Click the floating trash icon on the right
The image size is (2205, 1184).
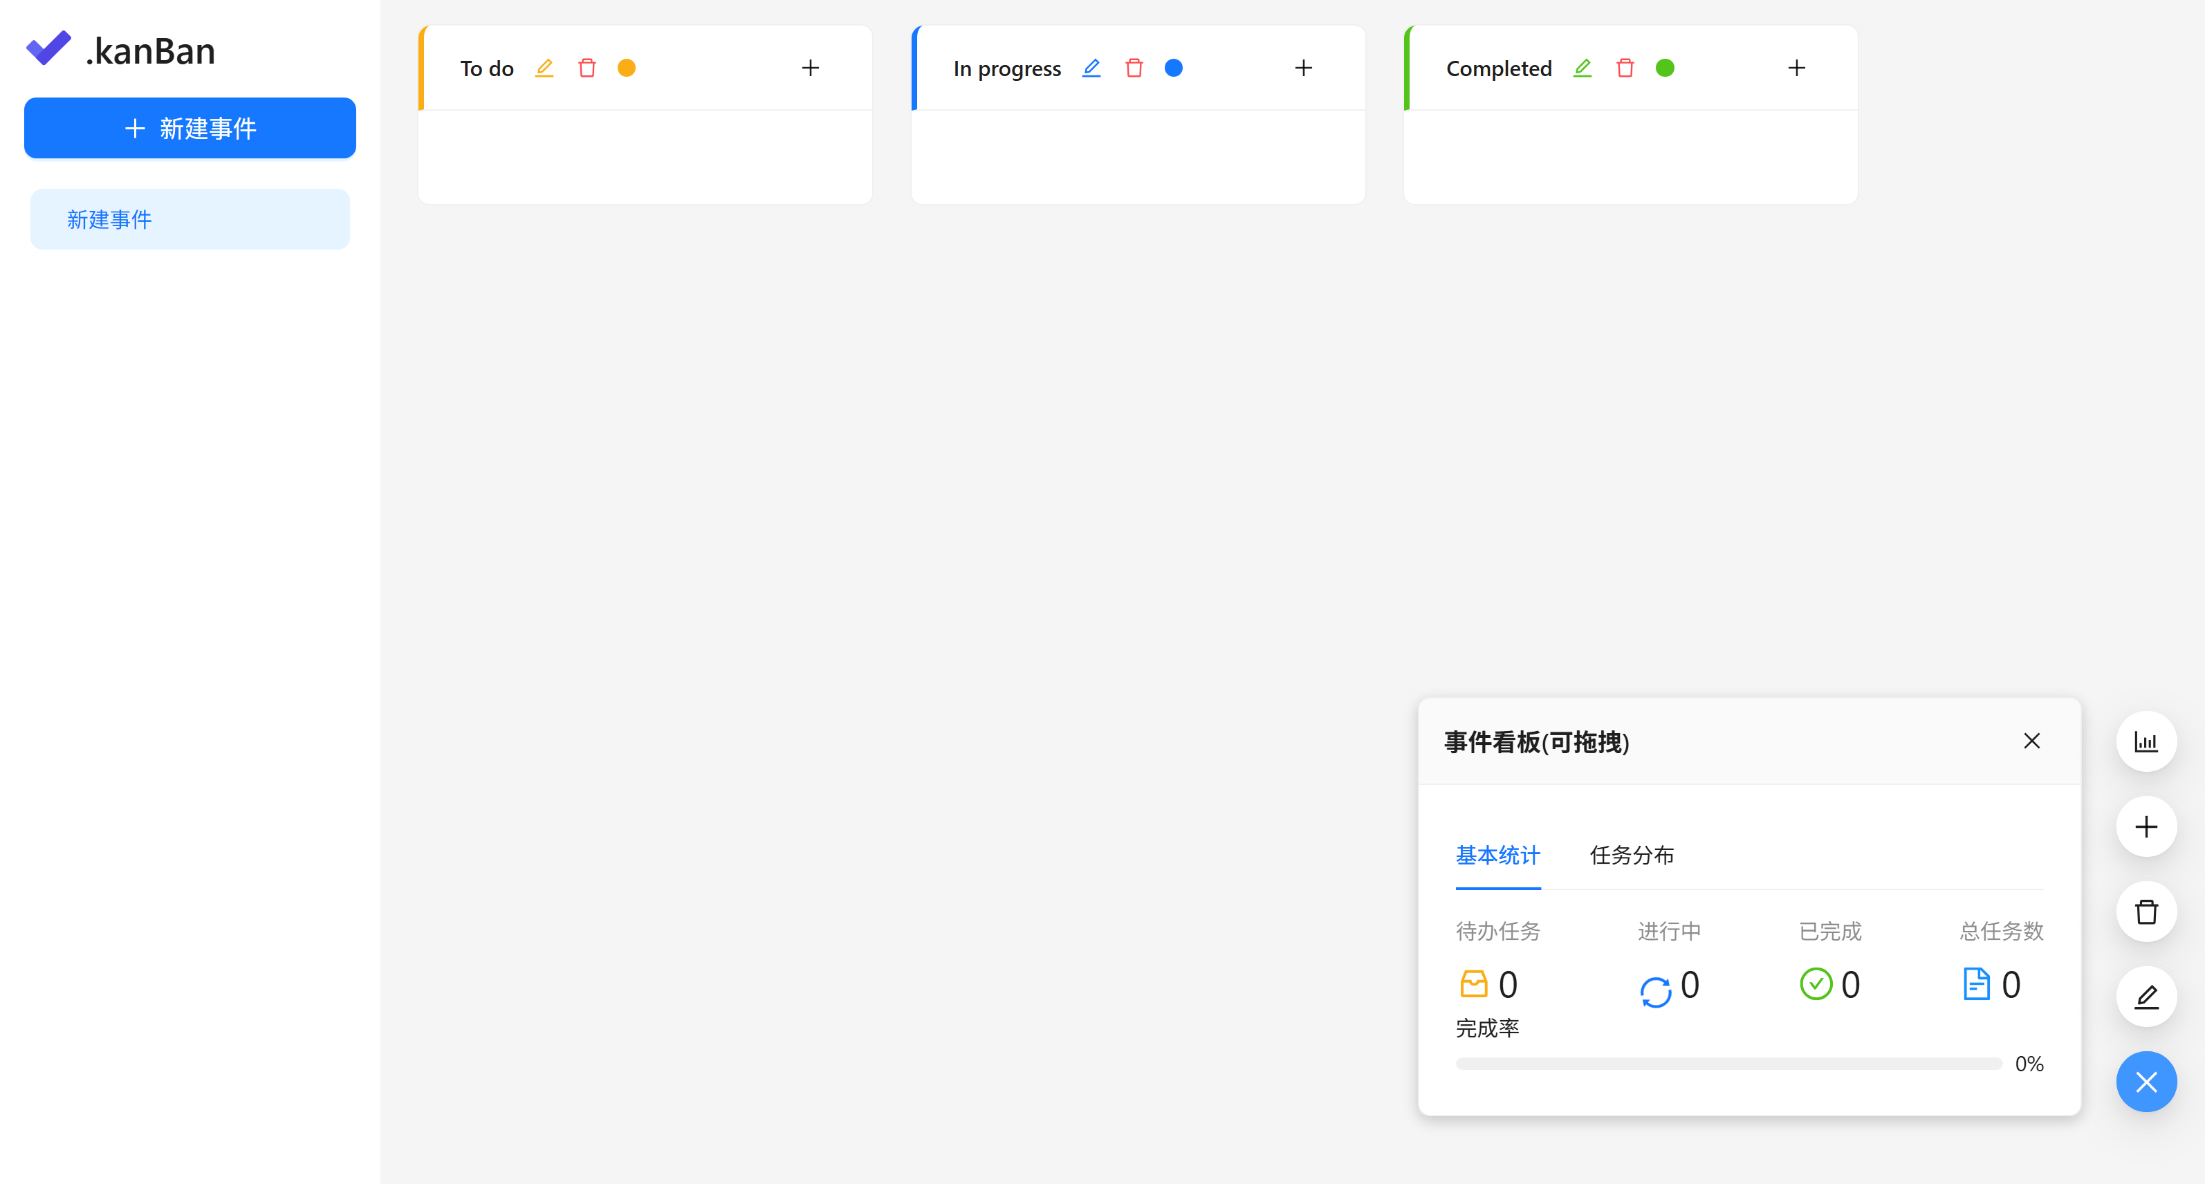[2146, 912]
